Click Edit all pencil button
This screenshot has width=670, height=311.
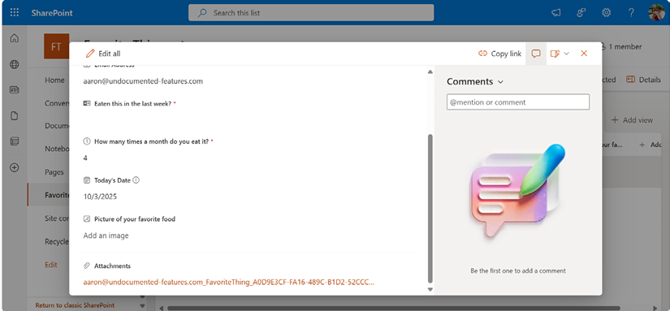(103, 54)
